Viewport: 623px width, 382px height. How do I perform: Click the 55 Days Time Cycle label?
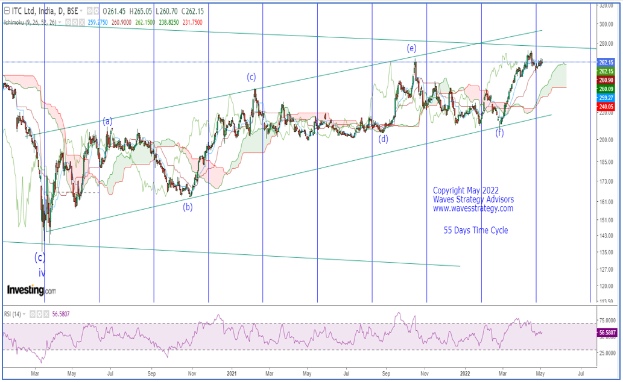(476, 230)
